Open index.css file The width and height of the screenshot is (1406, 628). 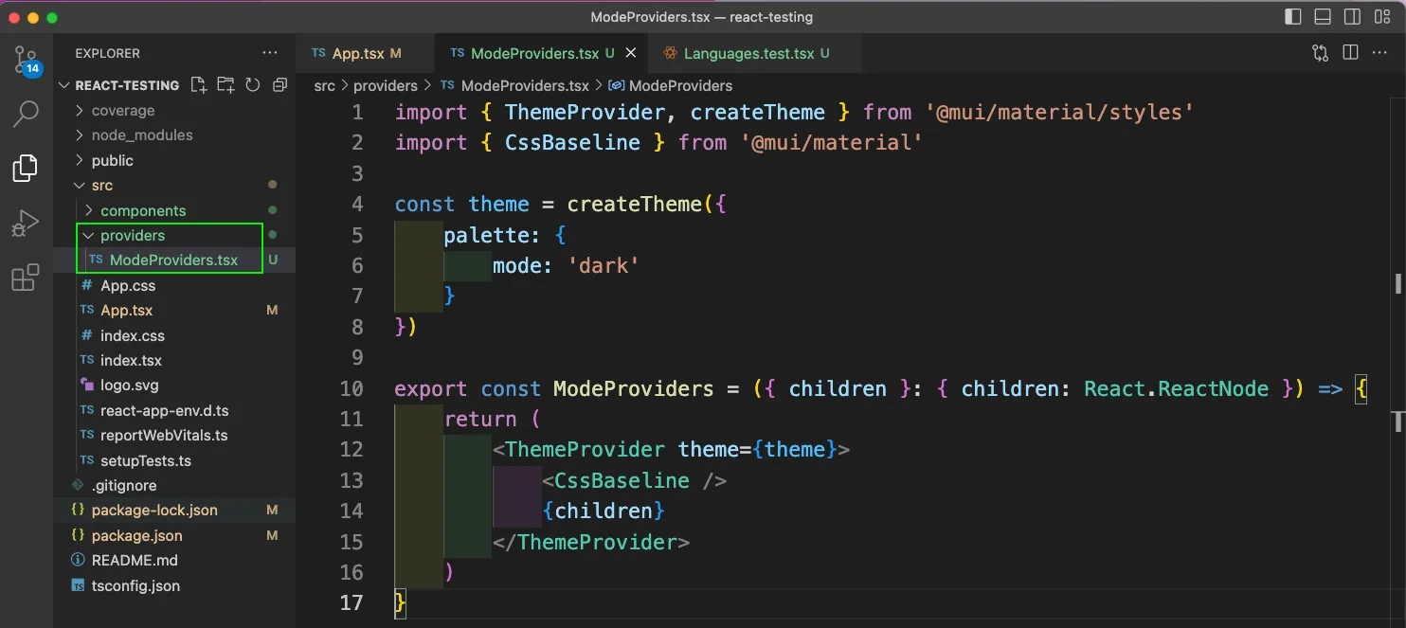click(x=133, y=336)
